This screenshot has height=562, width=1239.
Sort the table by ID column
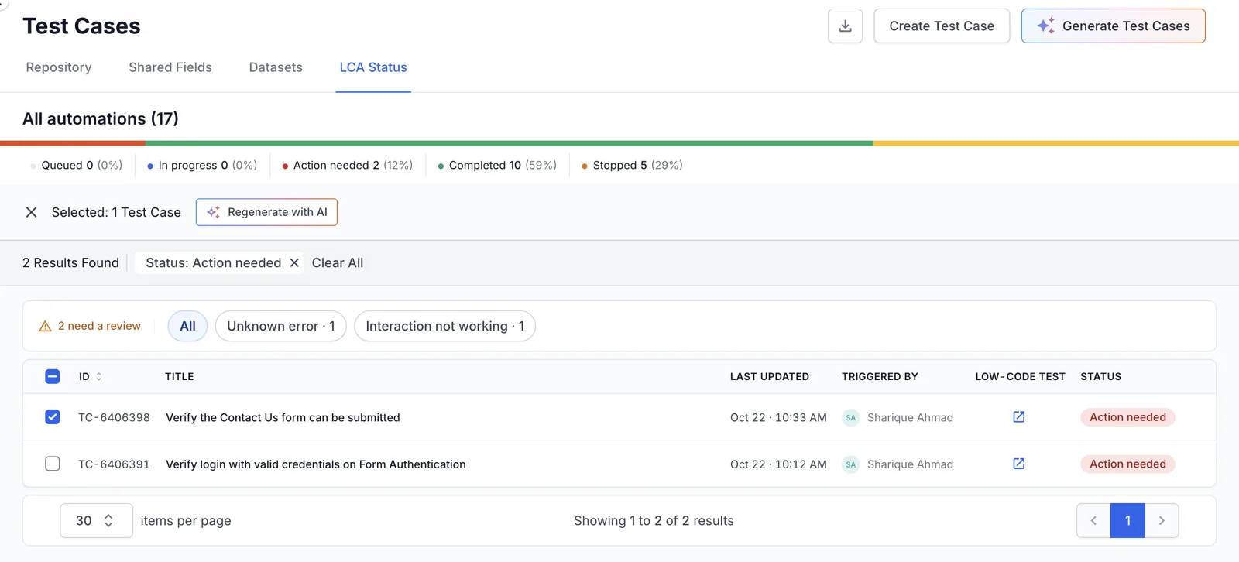[91, 377]
